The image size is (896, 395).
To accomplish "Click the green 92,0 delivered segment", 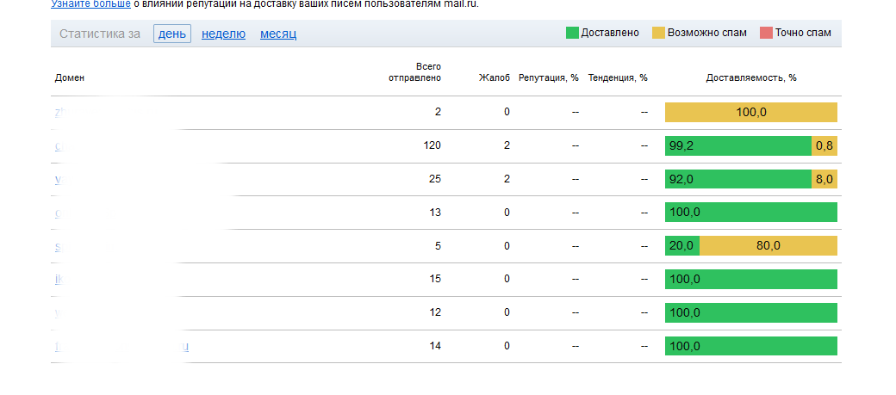I will coord(737,180).
